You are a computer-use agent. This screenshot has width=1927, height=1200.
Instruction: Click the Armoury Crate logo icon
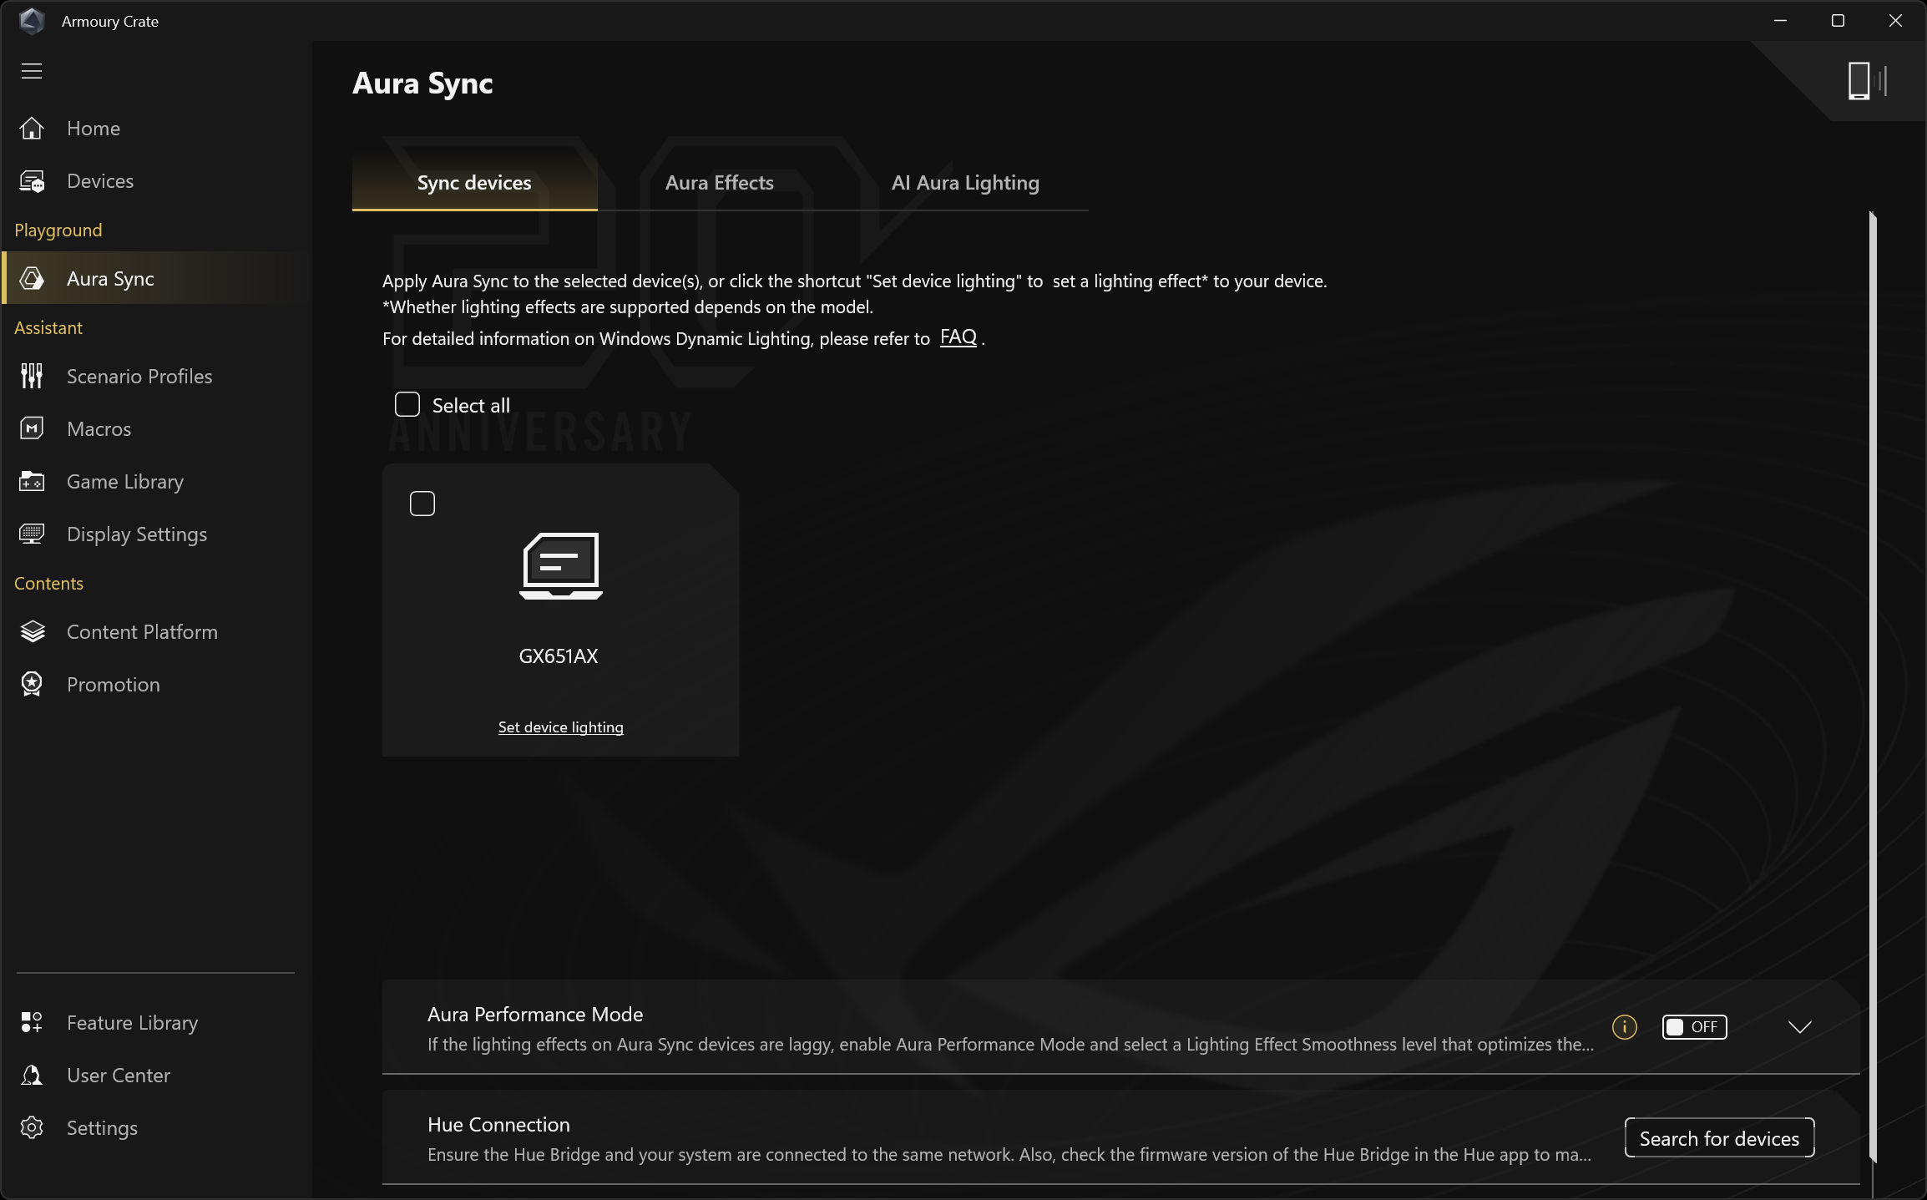(x=32, y=21)
